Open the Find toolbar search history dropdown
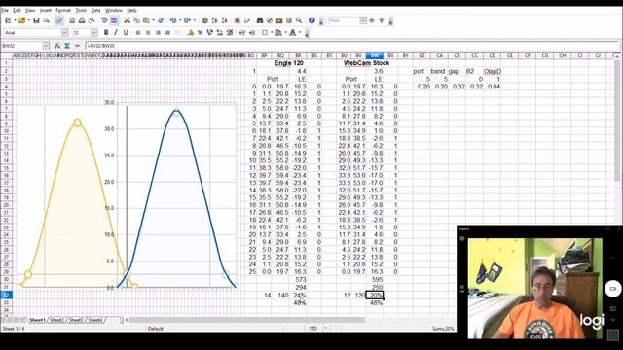Screen dimensions: 623x350 click(363, 20)
